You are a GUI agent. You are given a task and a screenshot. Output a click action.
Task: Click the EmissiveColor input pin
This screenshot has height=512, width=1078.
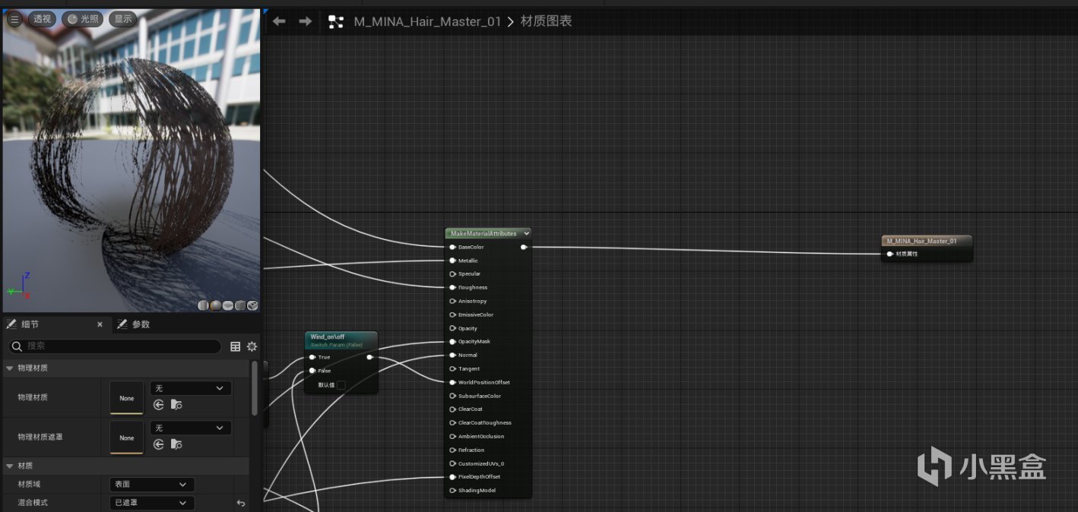(452, 314)
